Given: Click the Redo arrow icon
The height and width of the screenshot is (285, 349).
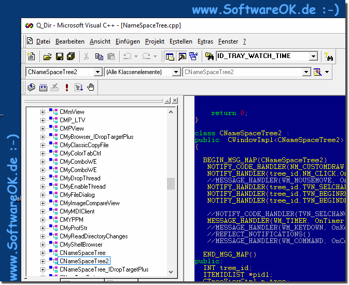Looking at the screenshot, I should [x=146, y=56].
